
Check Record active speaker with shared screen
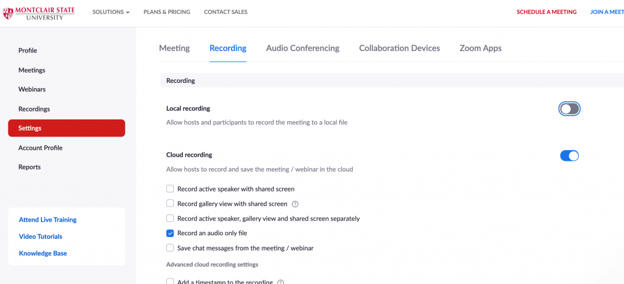coord(170,189)
